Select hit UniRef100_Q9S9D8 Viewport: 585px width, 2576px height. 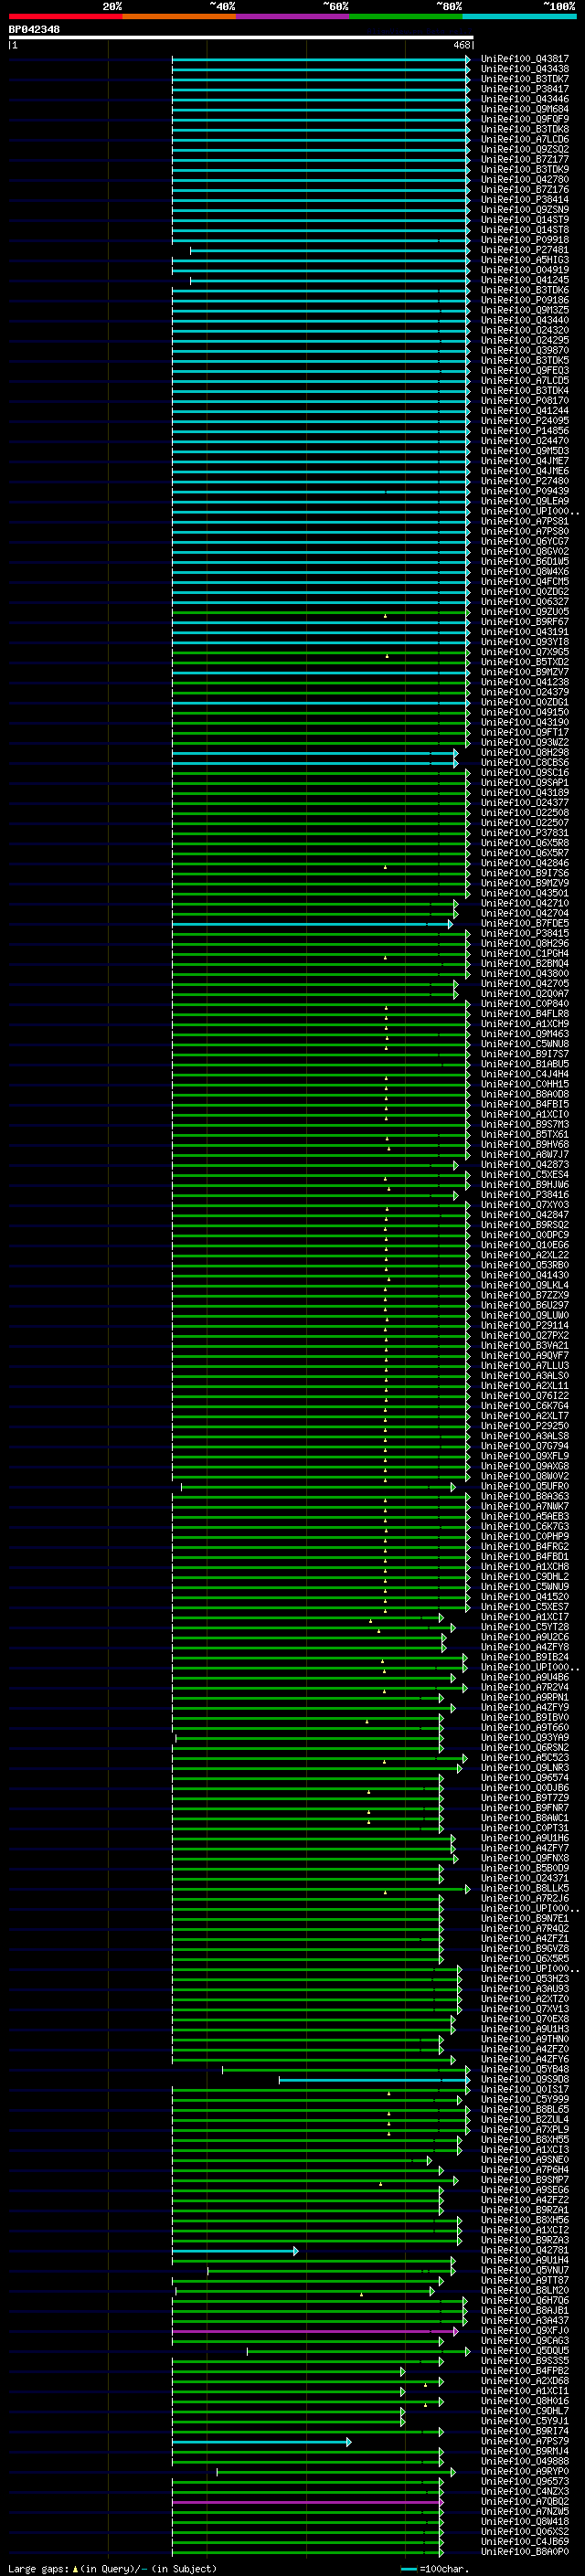click(524, 2079)
